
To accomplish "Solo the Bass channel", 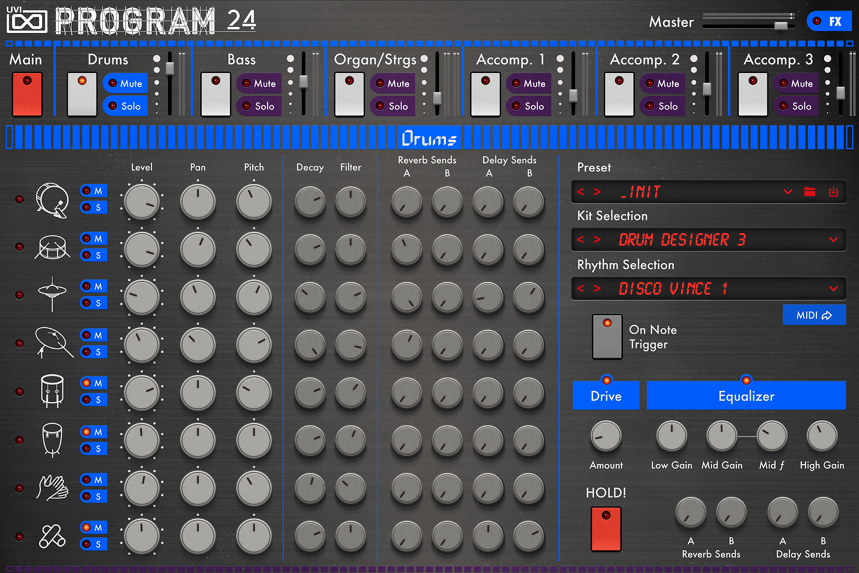I will pos(259,106).
